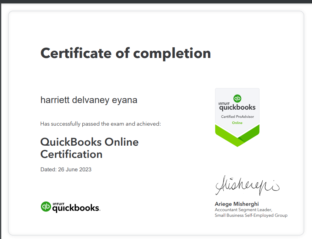Select the Dated: 26 June 2023 text

click(x=66, y=169)
